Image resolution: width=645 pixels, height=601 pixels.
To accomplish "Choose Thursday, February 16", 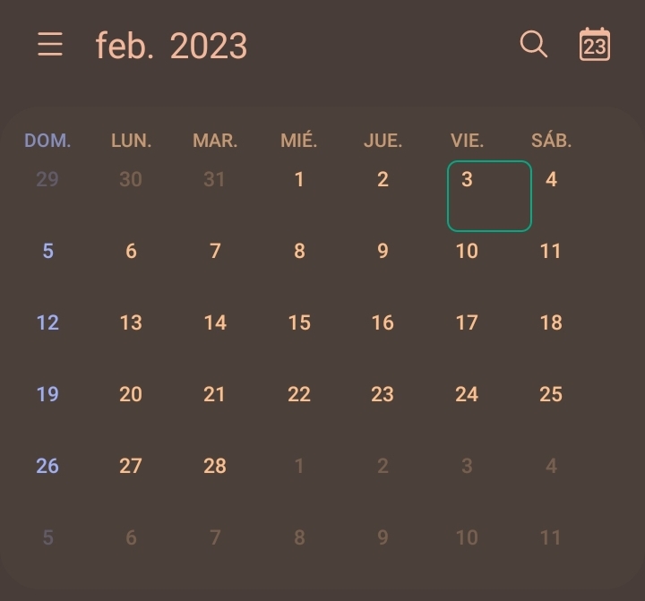I will pyautogui.click(x=383, y=322).
